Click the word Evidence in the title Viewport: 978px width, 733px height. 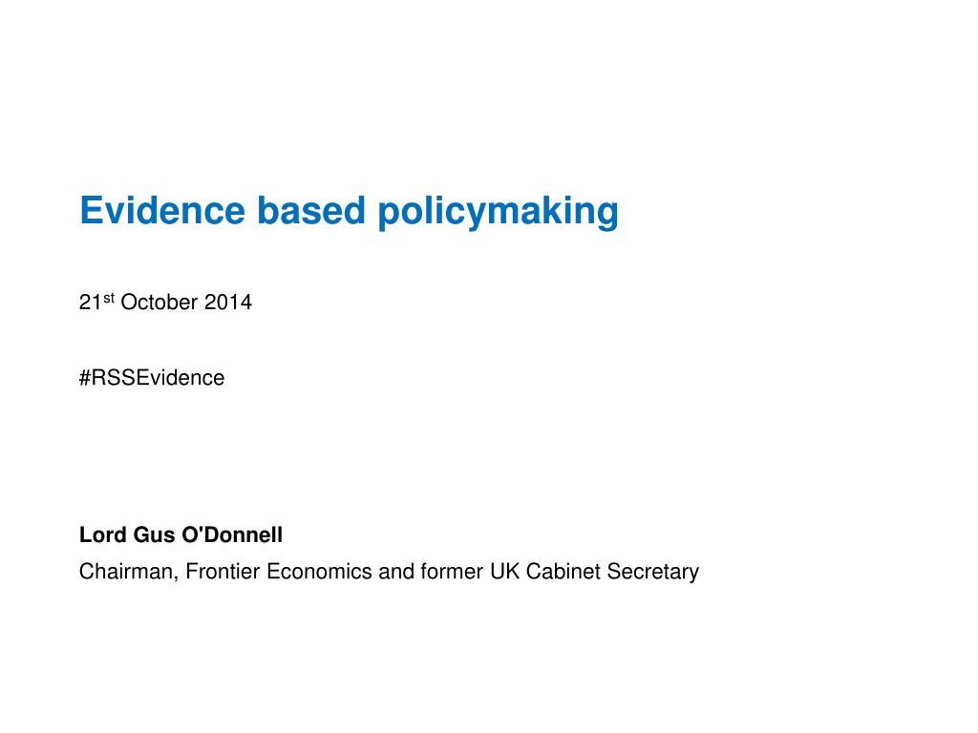tap(162, 210)
